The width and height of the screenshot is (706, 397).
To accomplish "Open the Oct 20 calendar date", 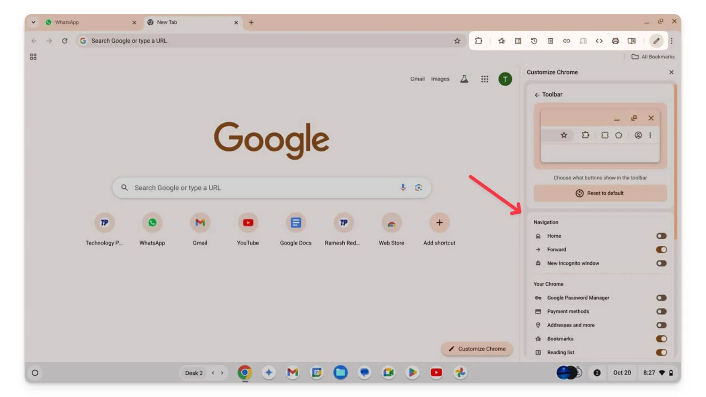I will (622, 373).
